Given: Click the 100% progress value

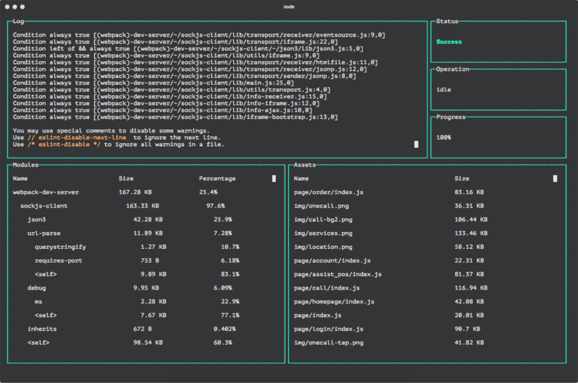Looking at the screenshot, I should [444, 138].
